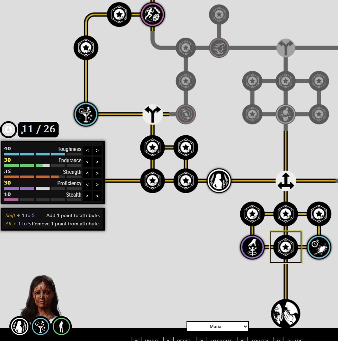The width and height of the screenshot is (338, 341).
Task: Select the cocktail glass booster skill node
Action: click(x=86, y=114)
